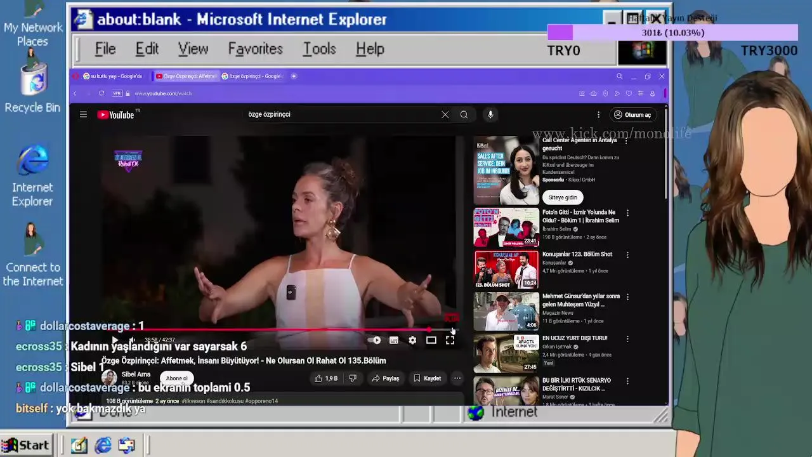Viewport: 812px width, 457px height.
Task: Open the tab search magnifier in the browser
Action: pyautogui.click(x=619, y=76)
